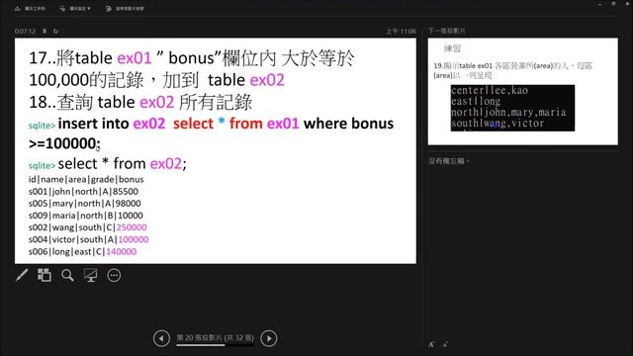Screen dimensions: 633x356
Task: Click the 'select * from ex02;' line
Action: pyautogui.click(x=123, y=164)
